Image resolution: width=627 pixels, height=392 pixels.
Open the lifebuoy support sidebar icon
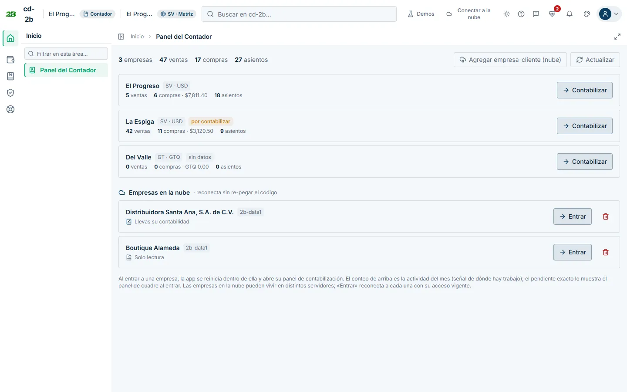click(10, 109)
